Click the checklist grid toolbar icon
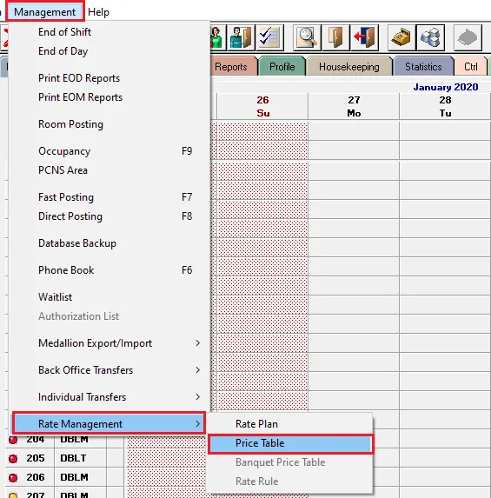The height and width of the screenshot is (498, 491). (269, 37)
